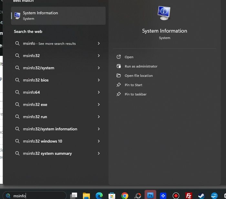Expand the msinfo32 web suggestion chevron

98,56
